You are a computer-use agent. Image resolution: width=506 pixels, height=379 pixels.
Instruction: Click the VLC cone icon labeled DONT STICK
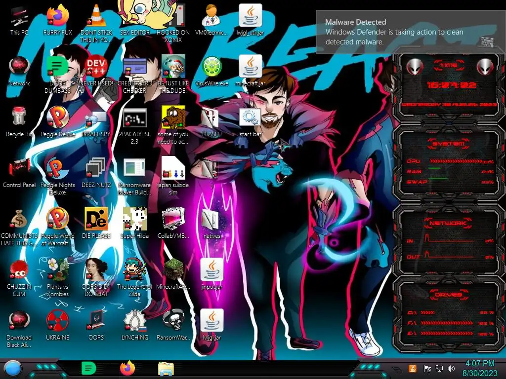[96, 24]
